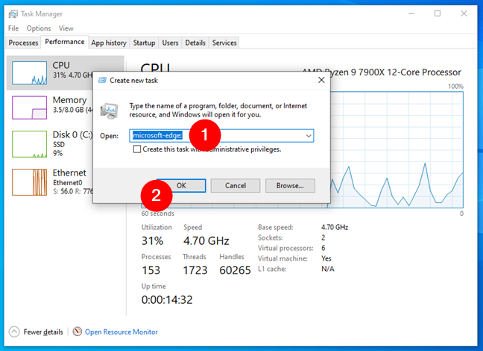Click the '60 seconds' graph label
483x351 pixels.
158,214
